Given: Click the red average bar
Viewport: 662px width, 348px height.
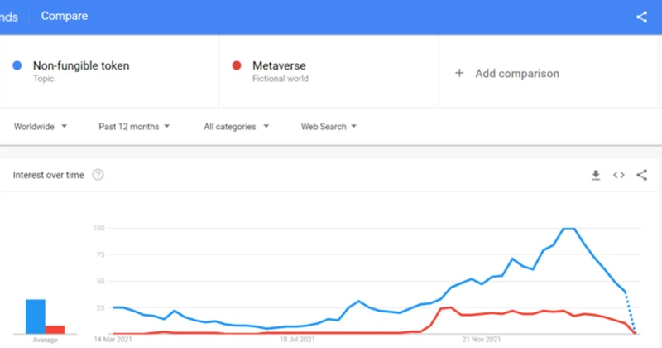Looking at the screenshot, I should pyautogui.click(x=55, y=328).
